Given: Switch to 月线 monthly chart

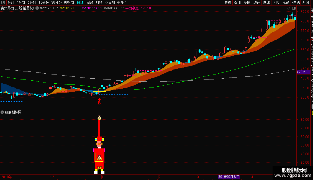Looking at the screenshot, I should coord(99,2).
